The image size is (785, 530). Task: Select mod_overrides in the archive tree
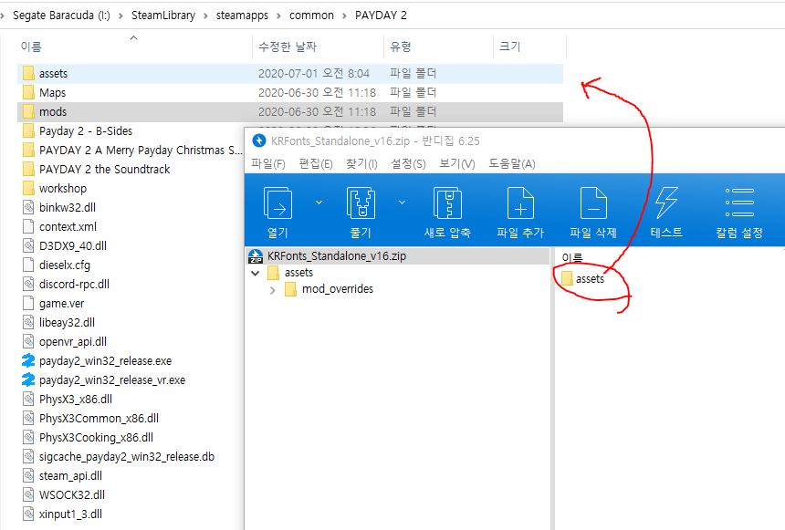[338, 289]
